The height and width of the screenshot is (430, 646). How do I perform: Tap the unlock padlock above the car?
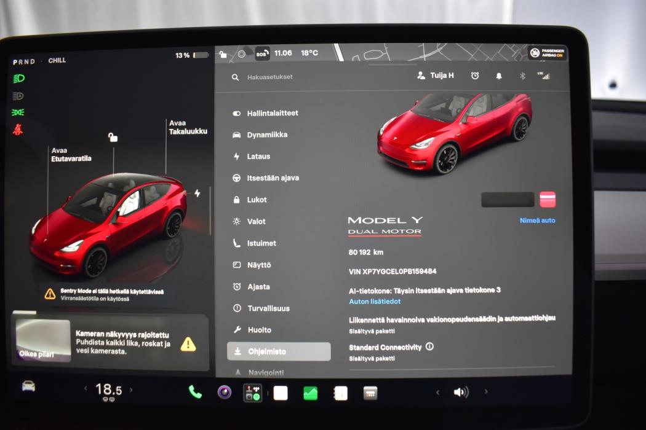point(113,137)
